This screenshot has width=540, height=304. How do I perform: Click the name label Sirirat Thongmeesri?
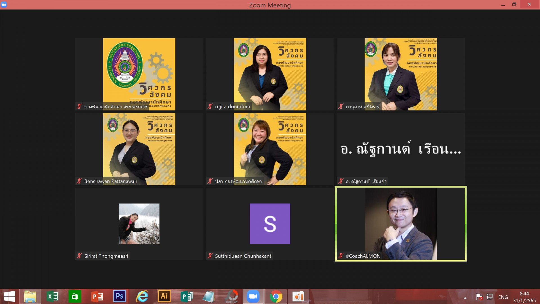point(106,256)
